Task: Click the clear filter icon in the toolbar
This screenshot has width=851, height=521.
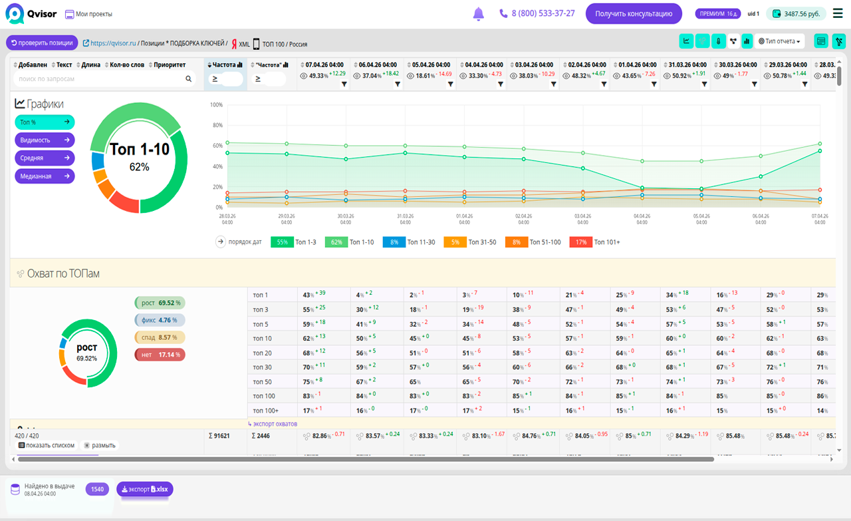Action: tap(838, 41)
